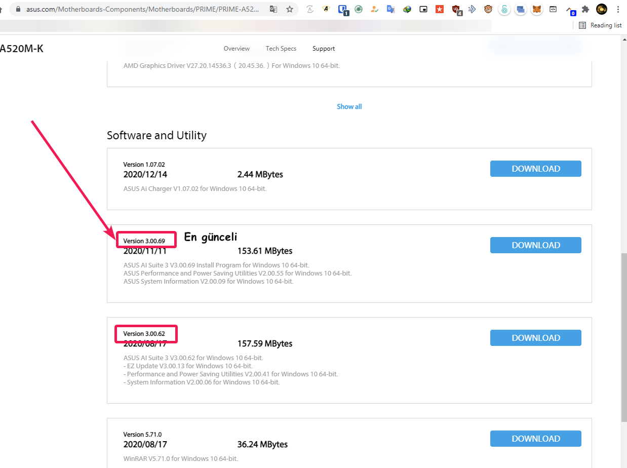The width and height of the screenshot is (627, 468).
Task: Click the code window extension icon
Action: click(x=553, y=9)
